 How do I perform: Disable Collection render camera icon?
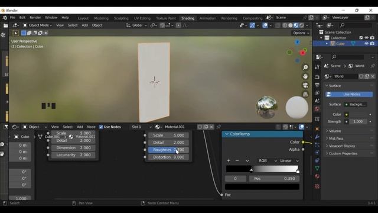coord(372,38)
